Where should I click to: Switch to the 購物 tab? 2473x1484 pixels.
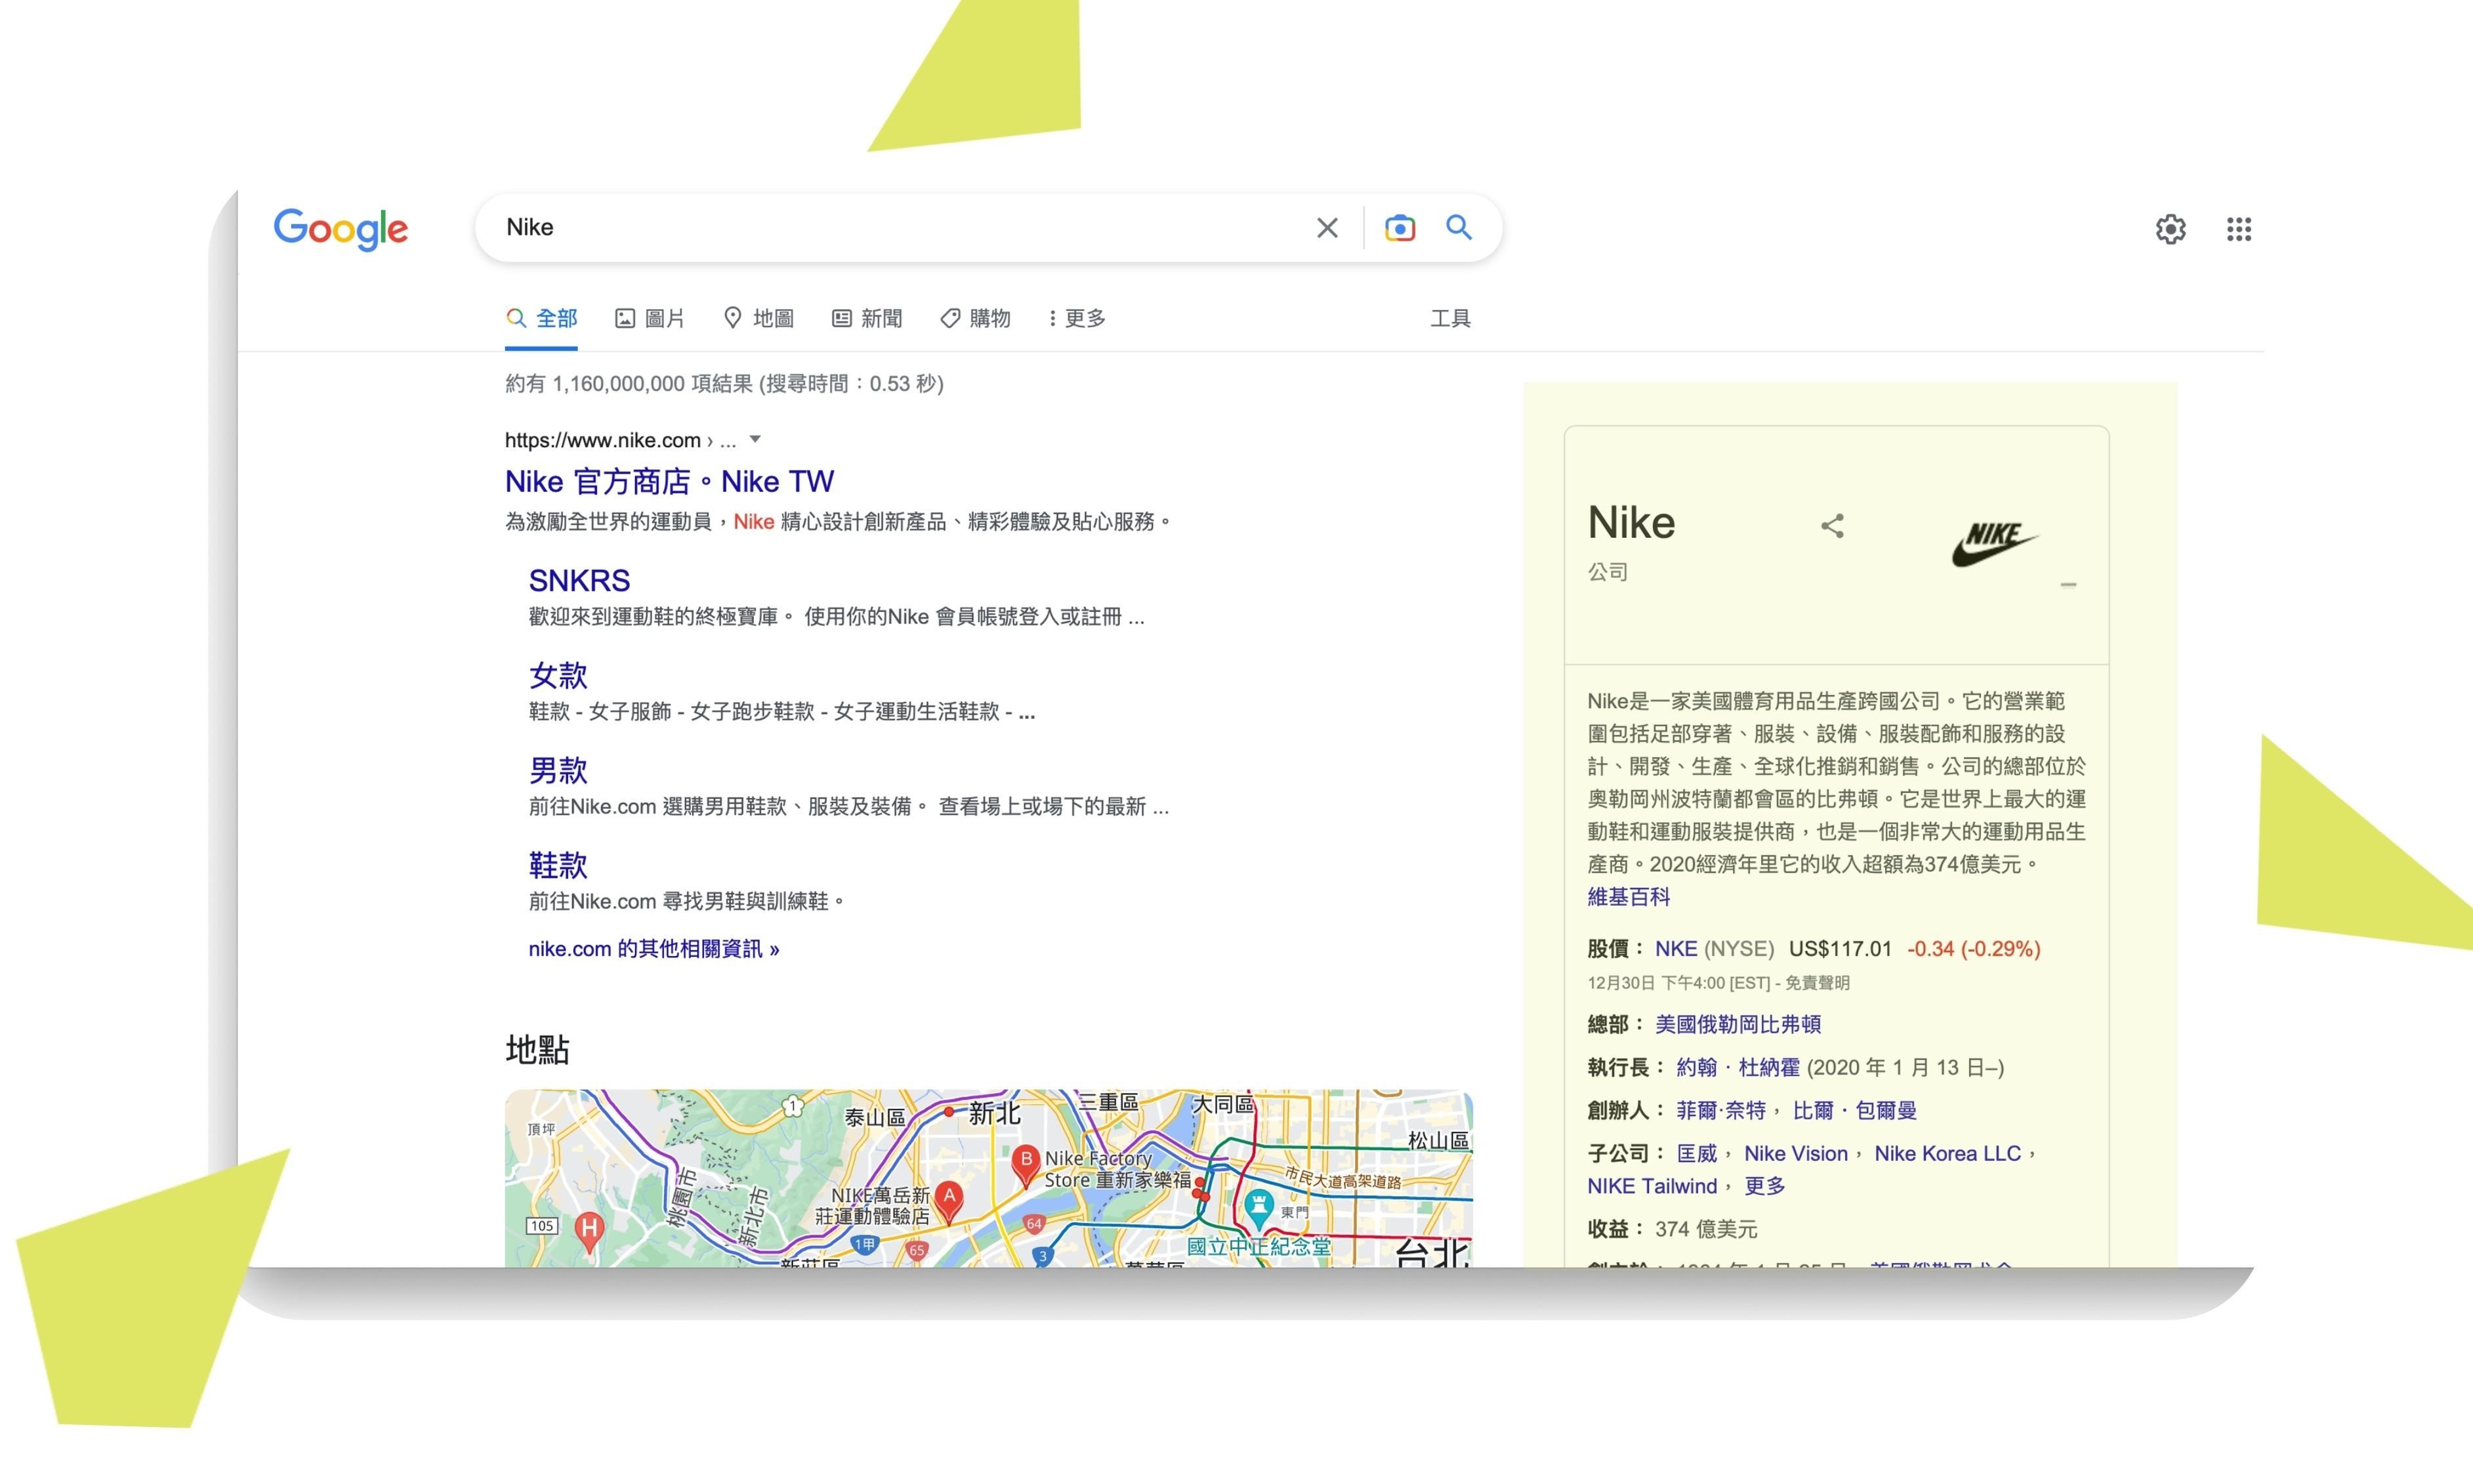click(x=975, y=318)
